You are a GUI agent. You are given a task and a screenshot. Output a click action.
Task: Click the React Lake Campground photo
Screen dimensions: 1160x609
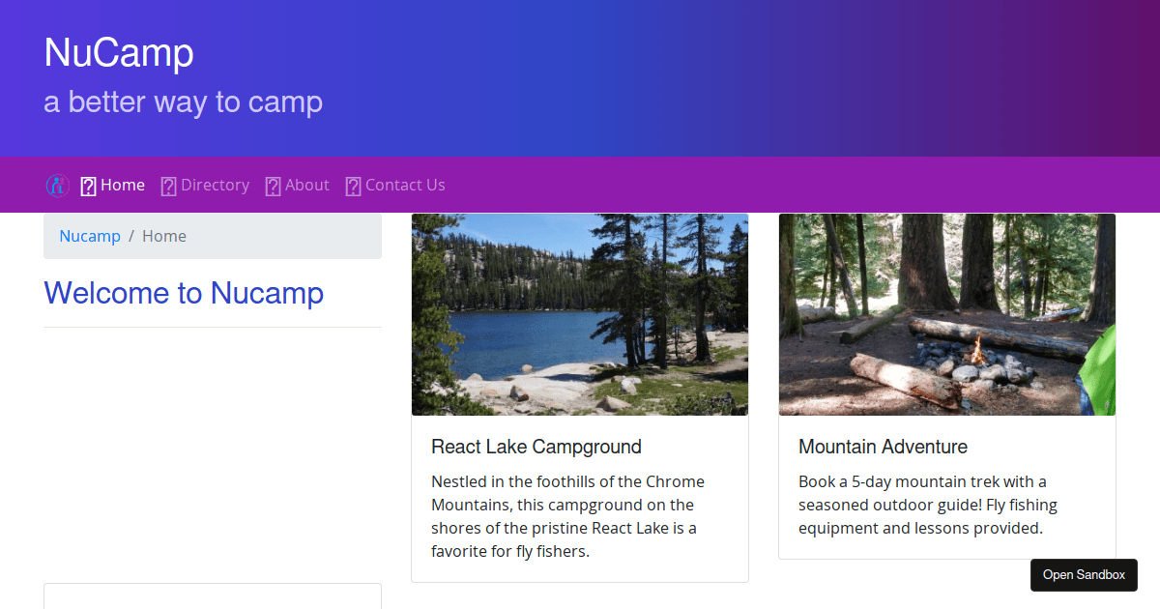[x=579, y=314]
